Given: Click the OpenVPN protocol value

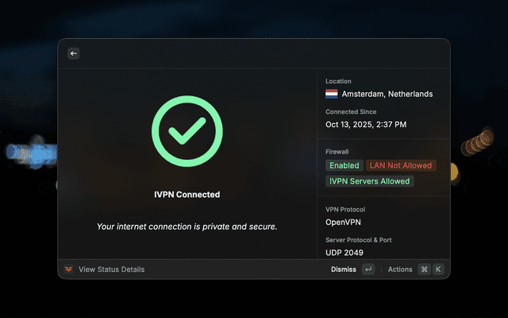Looking at the screenshot, I should 343,222.
